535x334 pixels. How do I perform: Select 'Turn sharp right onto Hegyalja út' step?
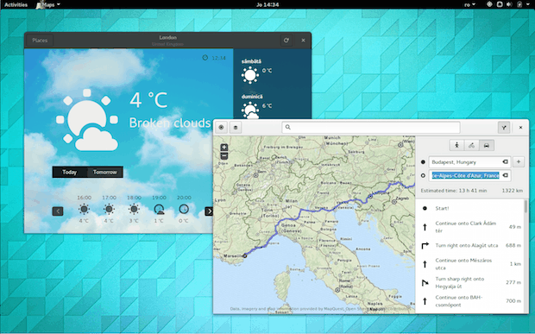click(x=470, y=282)
